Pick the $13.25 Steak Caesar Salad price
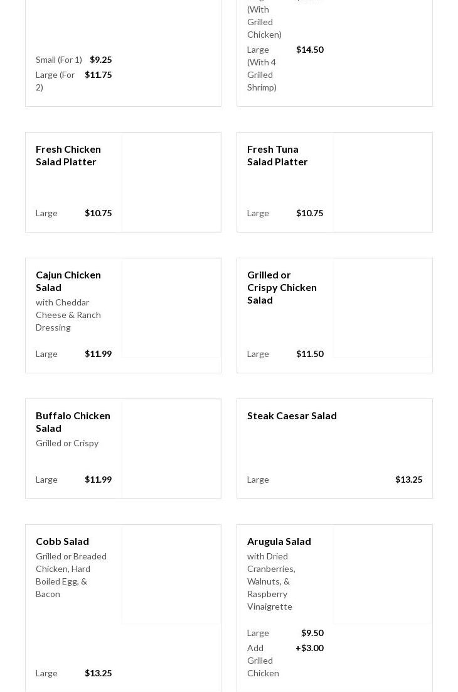The image size is (458, 692). (408, 480)
